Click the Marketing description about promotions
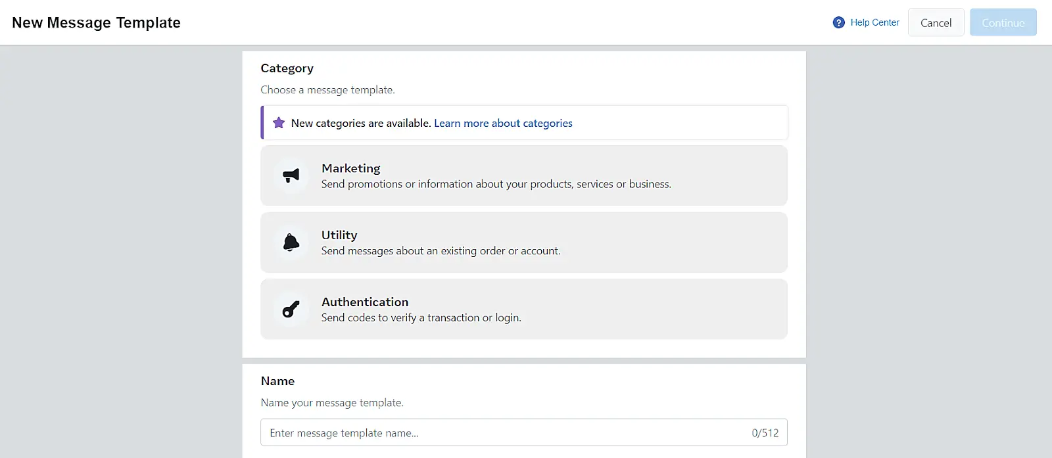 (x=496, y=185)
